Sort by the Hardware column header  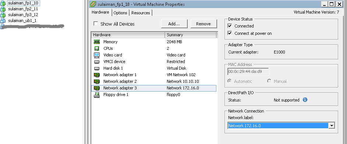coord(128,35)
